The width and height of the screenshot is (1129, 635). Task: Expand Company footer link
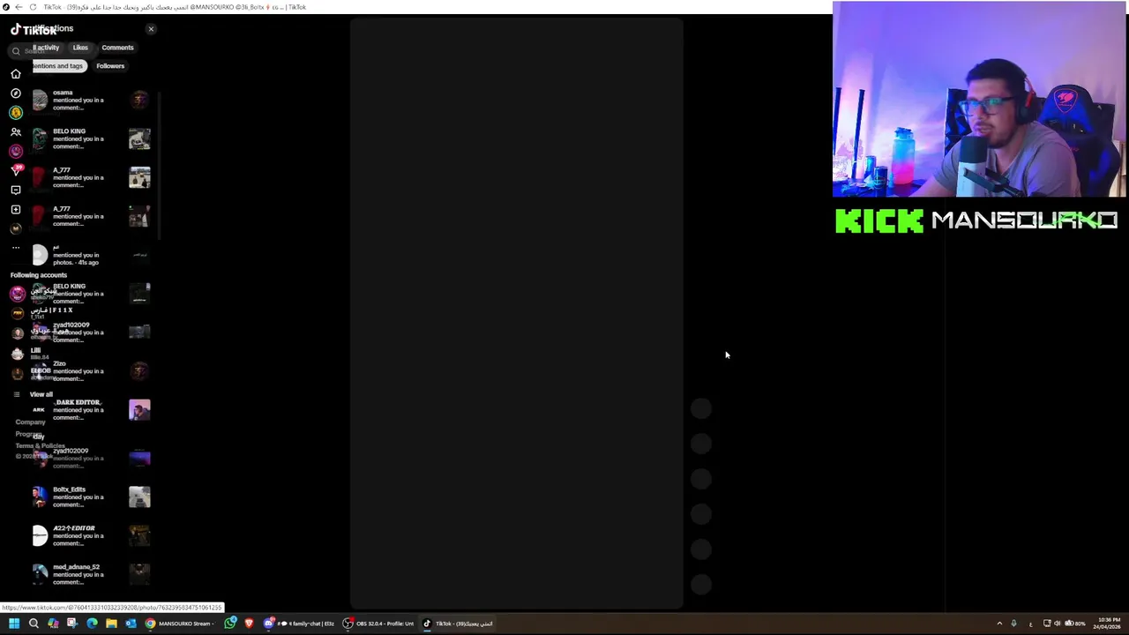click(30, 422)
